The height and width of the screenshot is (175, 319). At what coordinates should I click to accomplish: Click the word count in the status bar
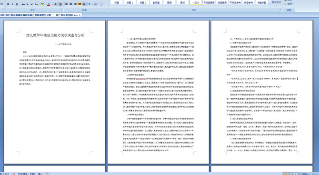[x=4, y=174]
